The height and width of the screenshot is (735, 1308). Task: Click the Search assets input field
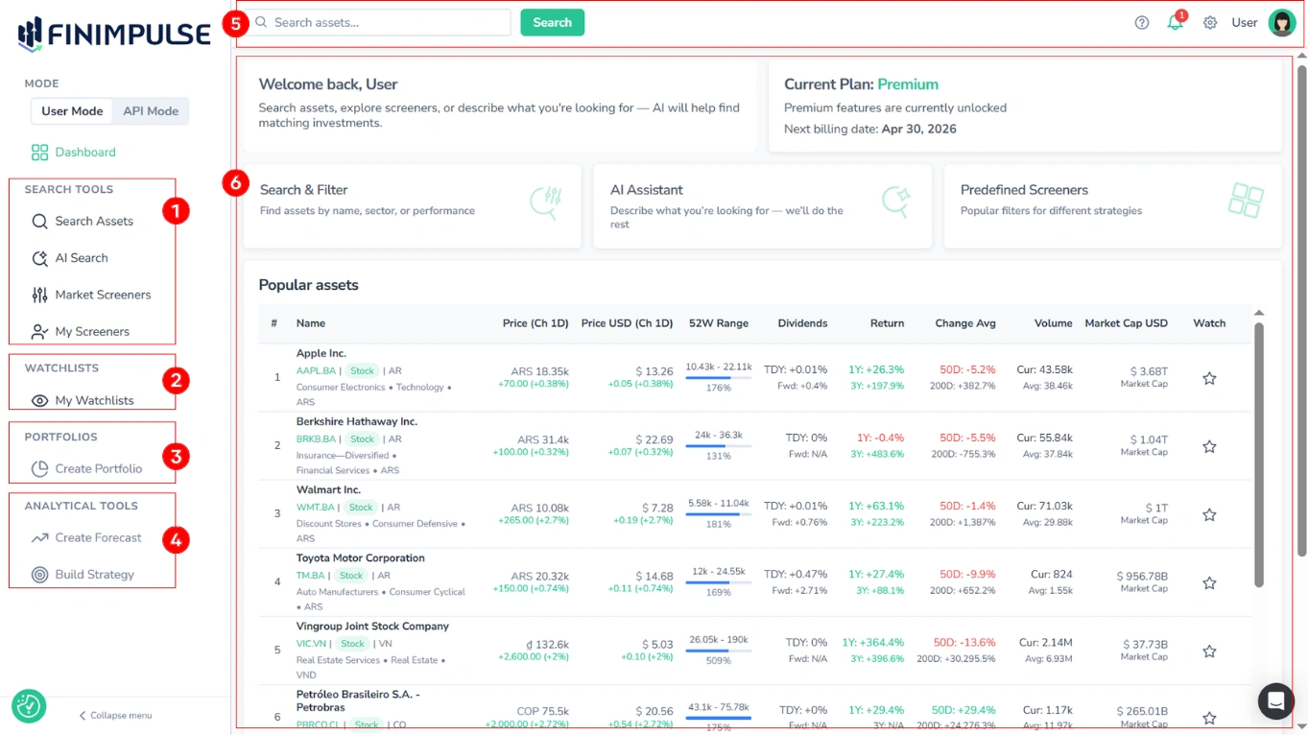(x=384, y=21)
